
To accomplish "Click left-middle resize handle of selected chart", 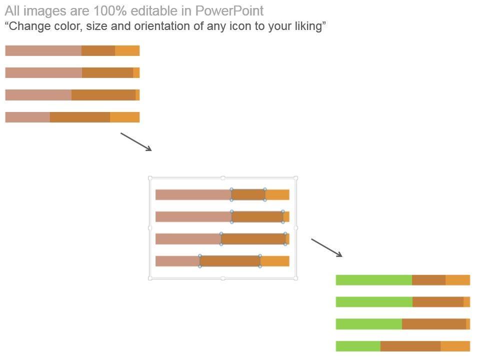I will click(150, 228).
